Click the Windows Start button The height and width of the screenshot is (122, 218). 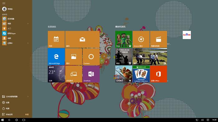2,120
